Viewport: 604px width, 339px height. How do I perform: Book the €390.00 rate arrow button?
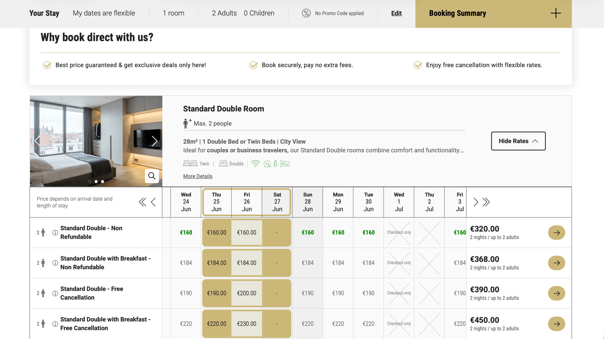557,293
